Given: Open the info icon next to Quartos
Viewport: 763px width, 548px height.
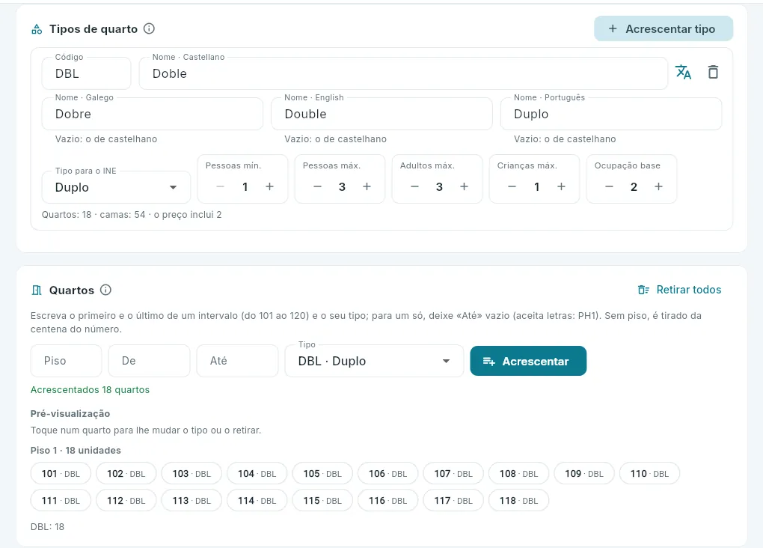Looking at the screenshot, I should pos(105,290).
